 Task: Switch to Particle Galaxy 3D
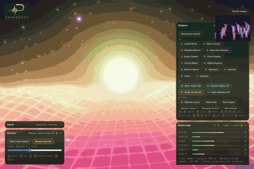coord(218,86)
